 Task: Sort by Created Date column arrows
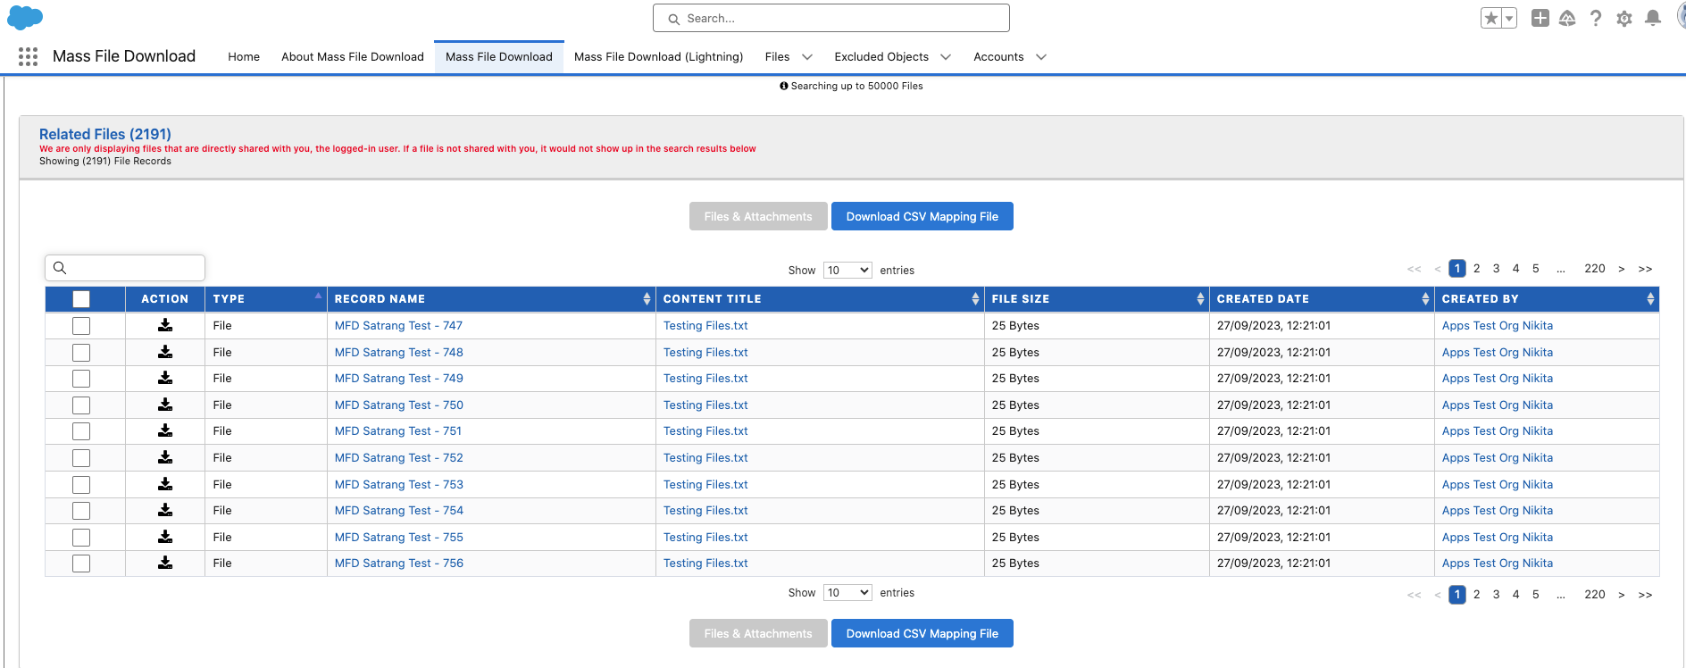point(1425,299)
